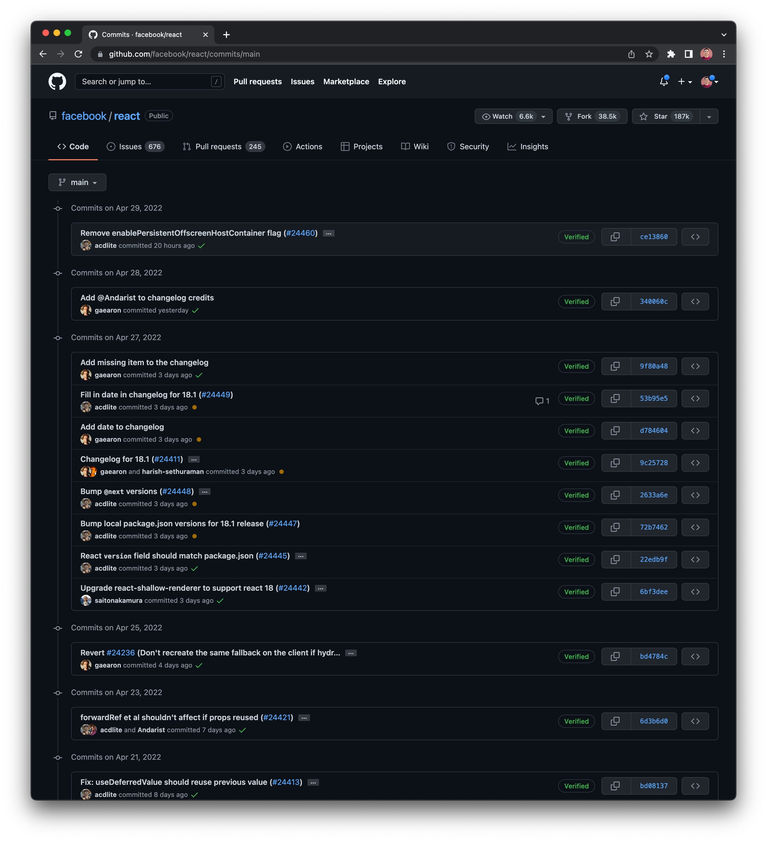767x841 pixels.
Task: Copy full SHA for commit ce13860
Action: point(616,237)
